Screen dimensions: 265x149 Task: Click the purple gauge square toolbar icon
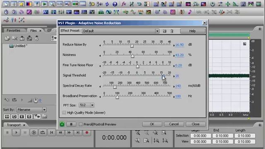tap(29, 12)
